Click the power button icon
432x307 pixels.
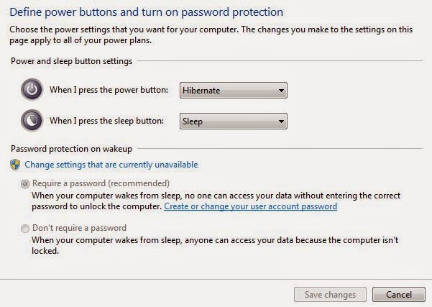pos(31,91)
